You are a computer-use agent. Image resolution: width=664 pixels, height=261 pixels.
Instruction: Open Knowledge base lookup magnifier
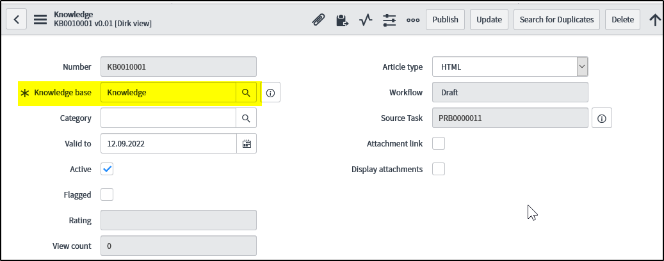(x=247, y=93)
